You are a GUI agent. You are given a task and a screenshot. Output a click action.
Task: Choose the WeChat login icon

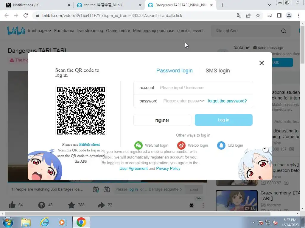click(x=139, y=145)
